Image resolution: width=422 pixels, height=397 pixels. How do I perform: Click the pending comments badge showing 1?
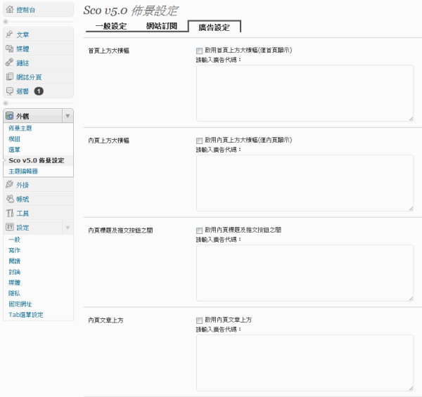pyautogui.click(x=39, y=91)
